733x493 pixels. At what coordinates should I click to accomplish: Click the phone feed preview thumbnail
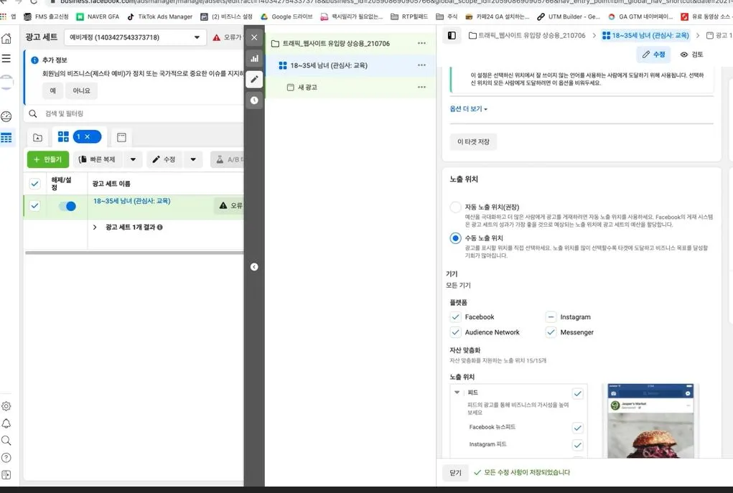(x=650, y=423)
